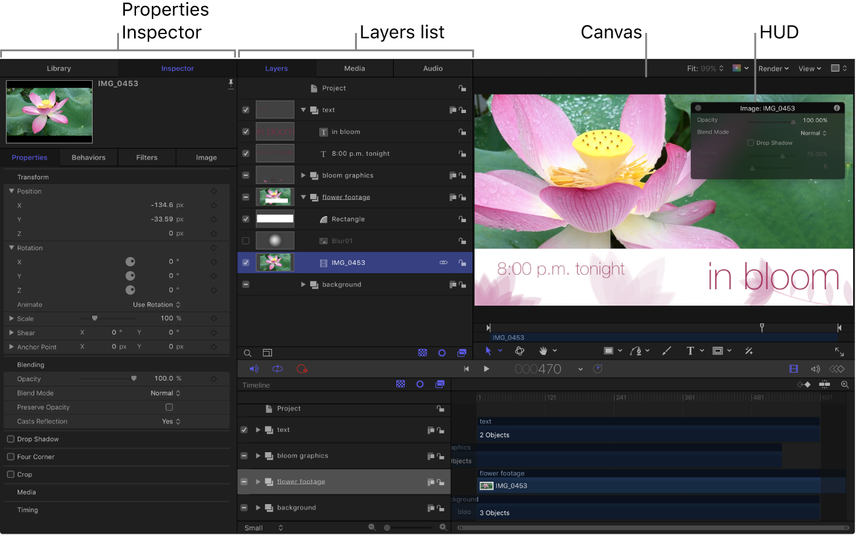Image resolution: width=857 pixels, height=535 pixels.
Task: Collapse the flower footage group
Action: (x=303, y=197)
